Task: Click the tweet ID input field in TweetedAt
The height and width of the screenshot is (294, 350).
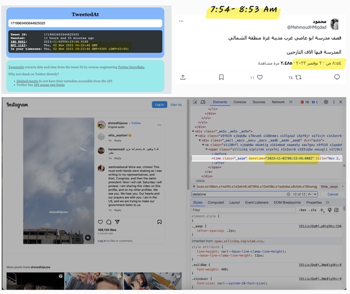Action: tap(85, 23)
